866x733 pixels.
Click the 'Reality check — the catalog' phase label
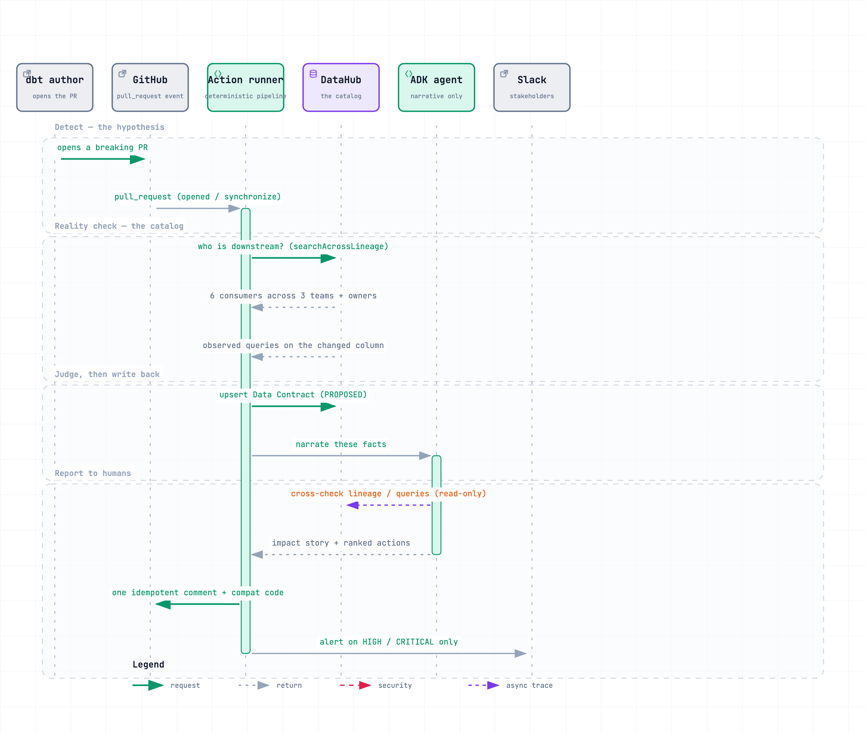tap(119, 226)
